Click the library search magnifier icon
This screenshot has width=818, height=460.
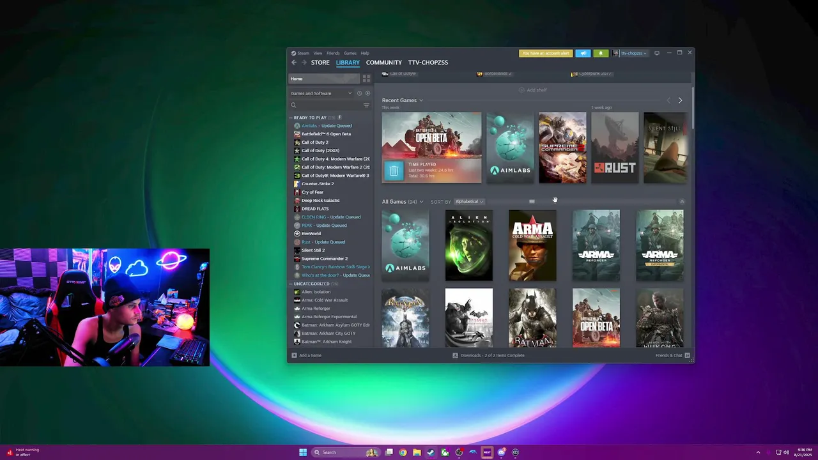[x=293, y=105]
